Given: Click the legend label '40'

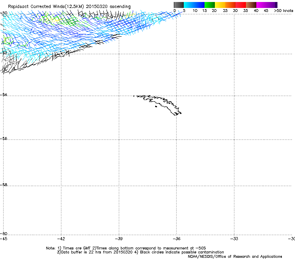Looking at the screenshot, I should pyautogui.click(x=256, y=11).
